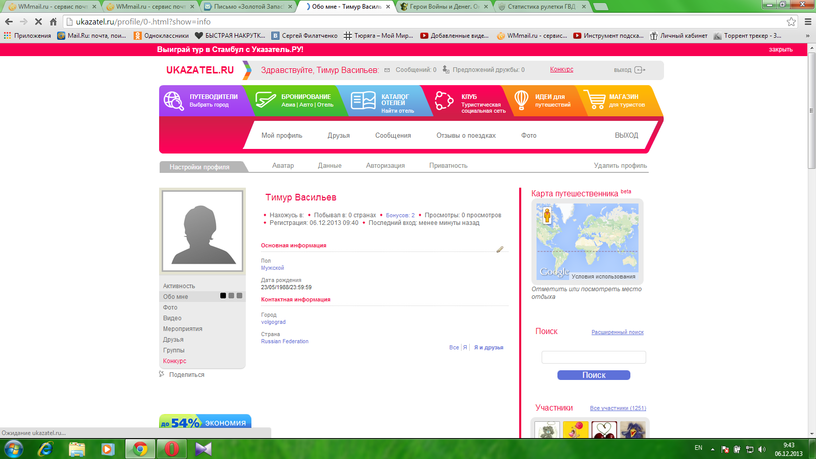
Task: Set visibility to Все
Action: coord(454,347)
